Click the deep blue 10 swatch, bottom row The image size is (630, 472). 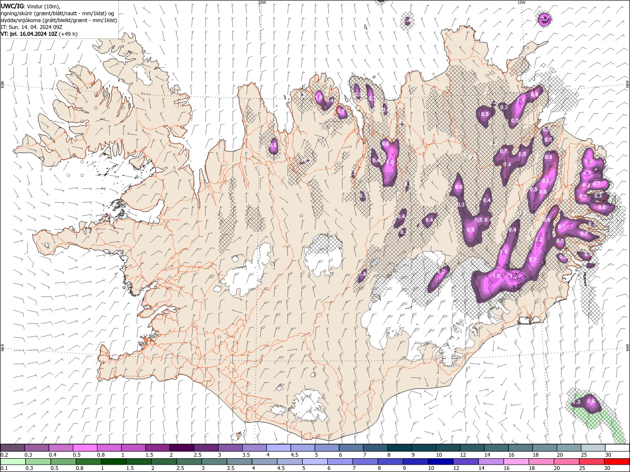[x=440, y=462]
